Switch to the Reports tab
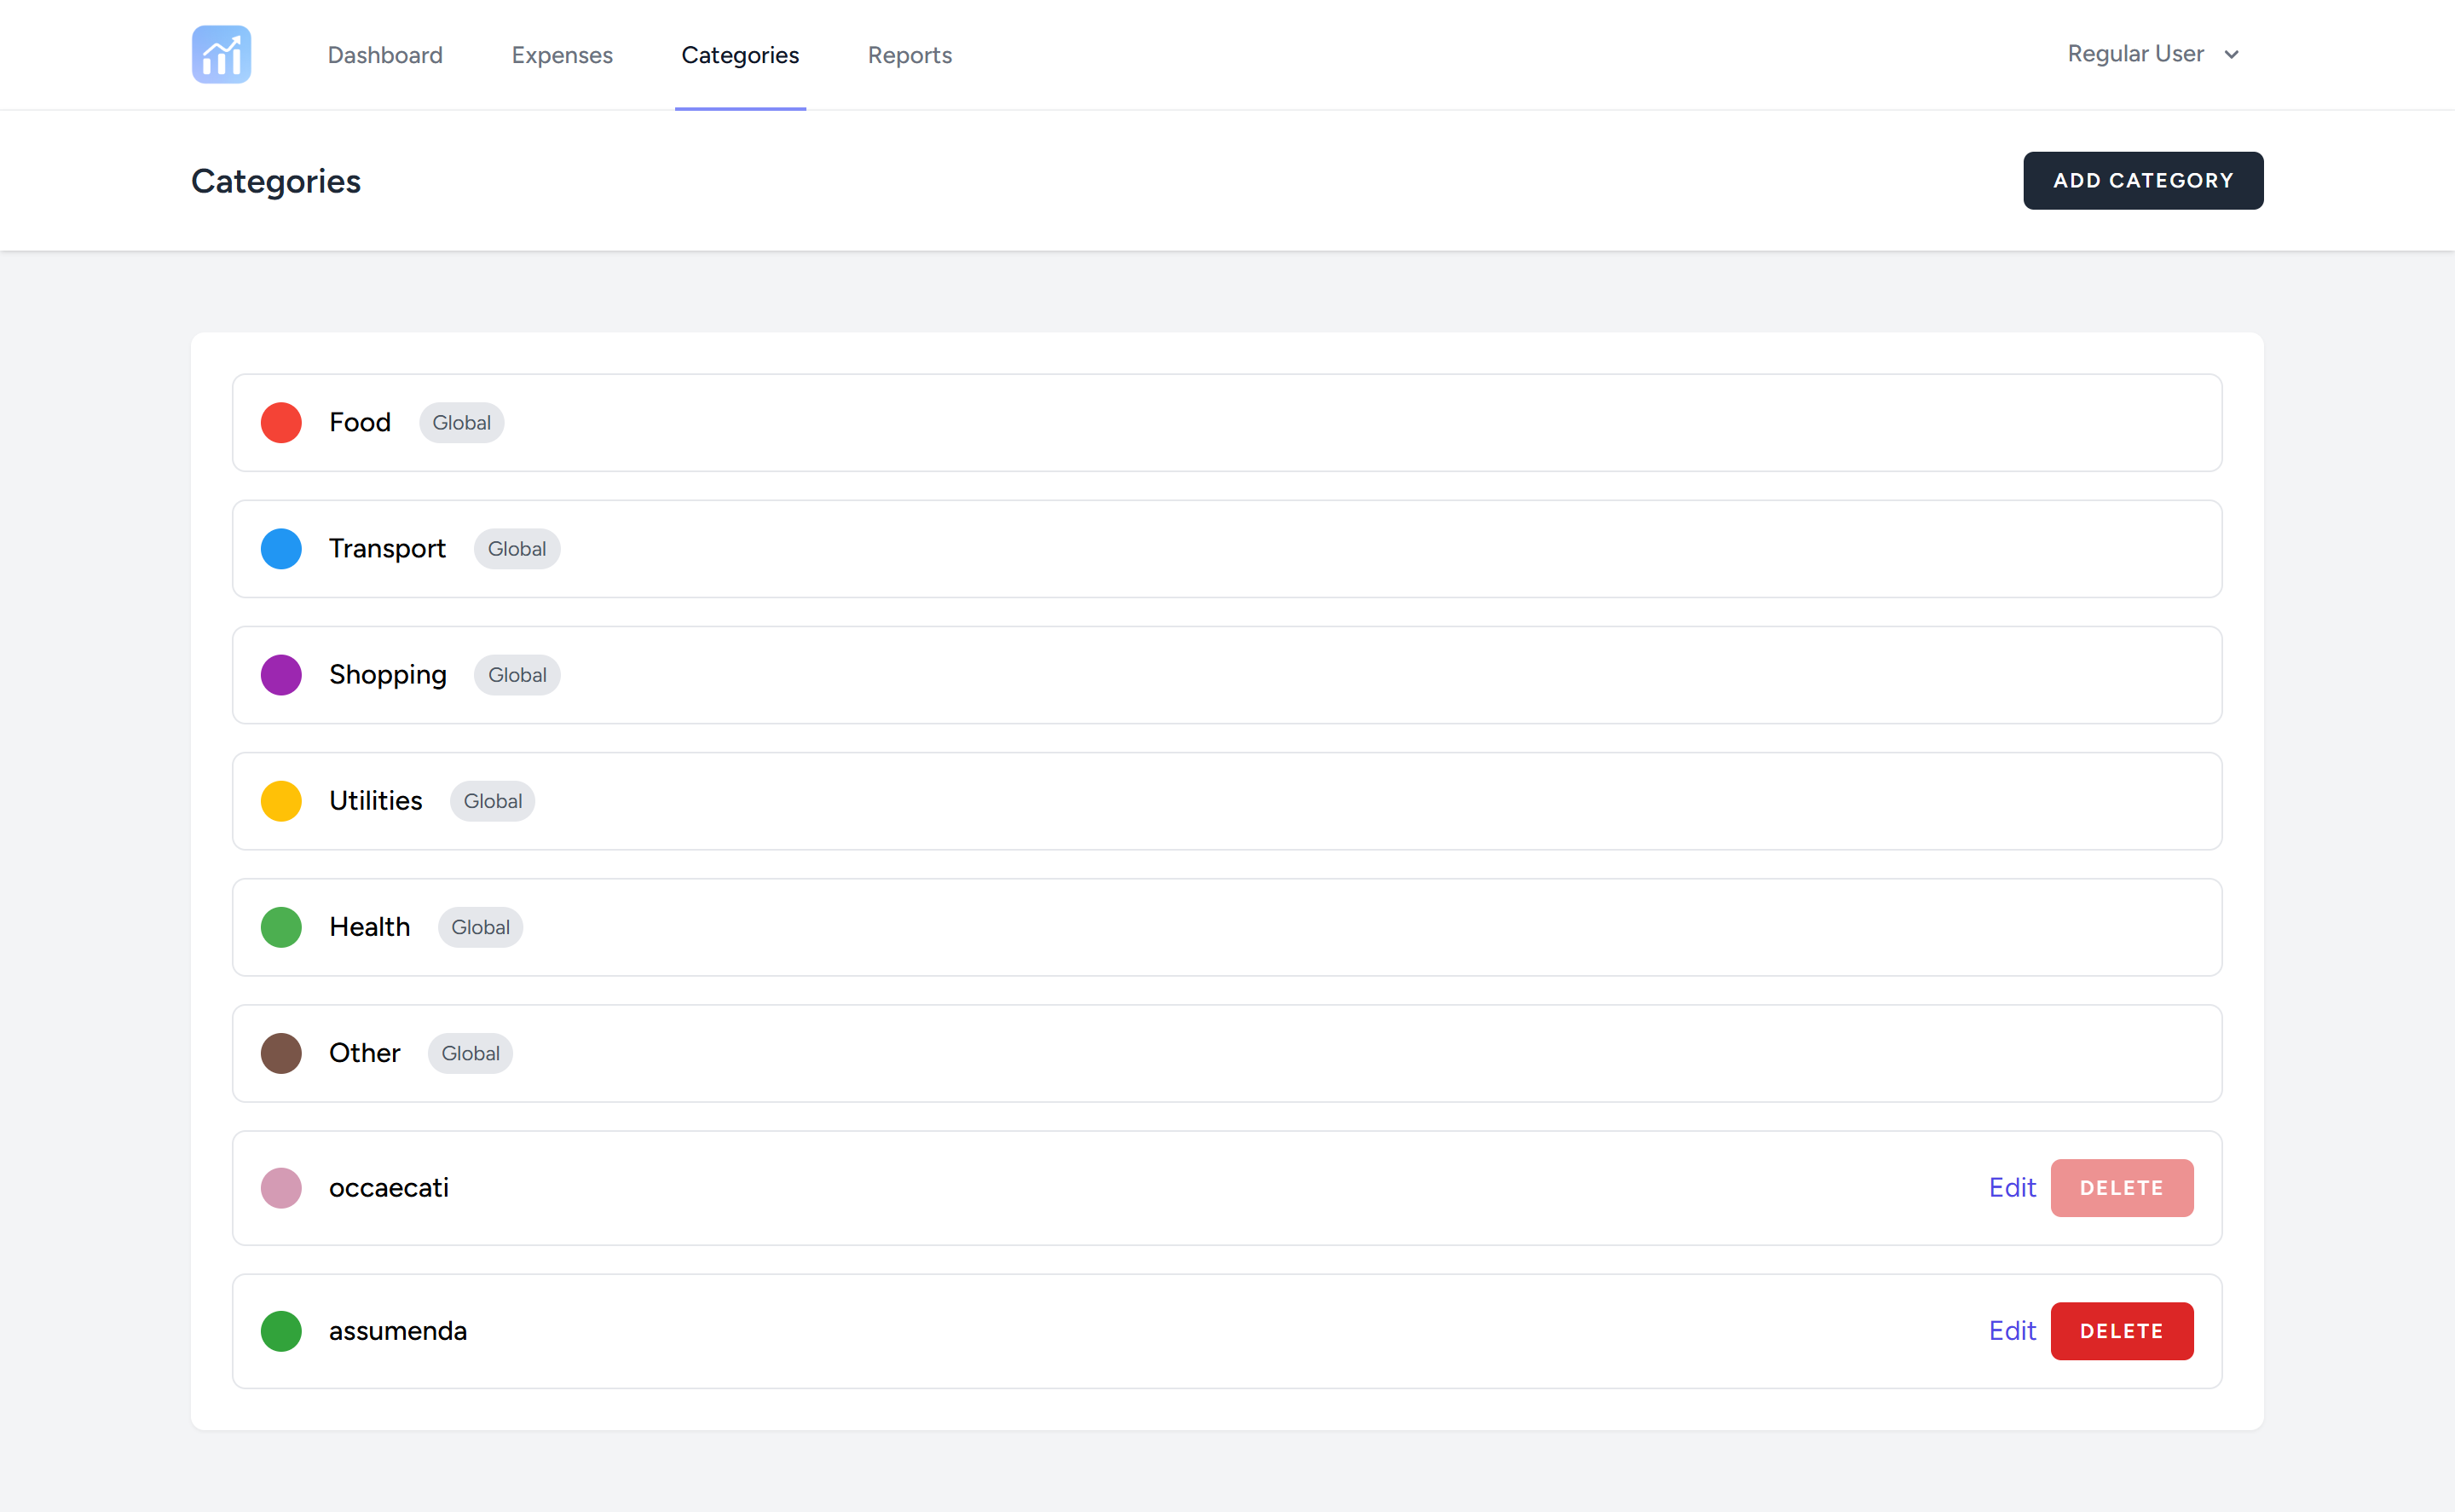This screenshot has width=2455, height=1512. [909, 55]
